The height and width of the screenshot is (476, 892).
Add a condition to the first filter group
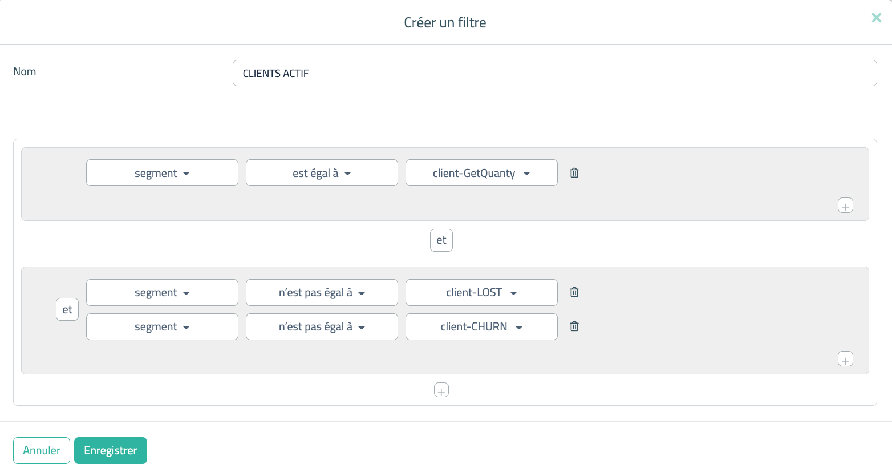[845, 205]
